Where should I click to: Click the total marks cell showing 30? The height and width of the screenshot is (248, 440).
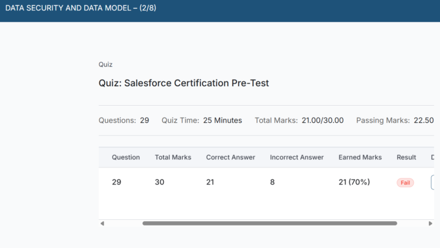point(159,182)
